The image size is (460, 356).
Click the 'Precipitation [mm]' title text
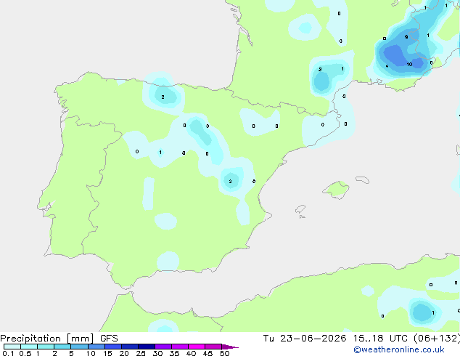coord(46,339)
